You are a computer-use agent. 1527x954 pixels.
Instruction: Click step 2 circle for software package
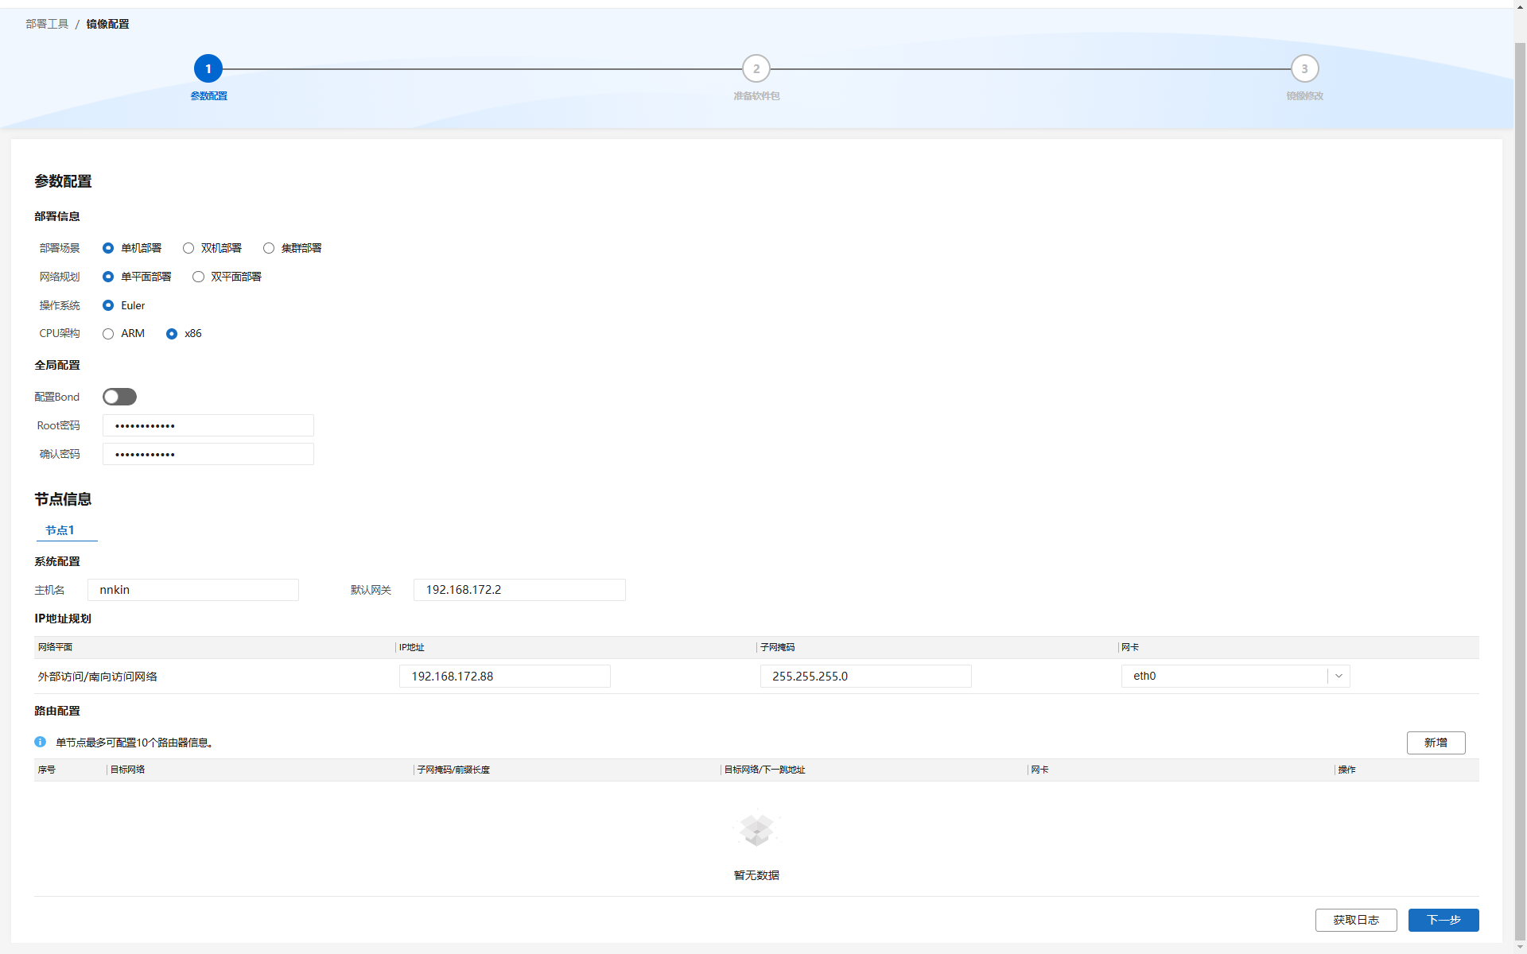click(x=756, y=69)
